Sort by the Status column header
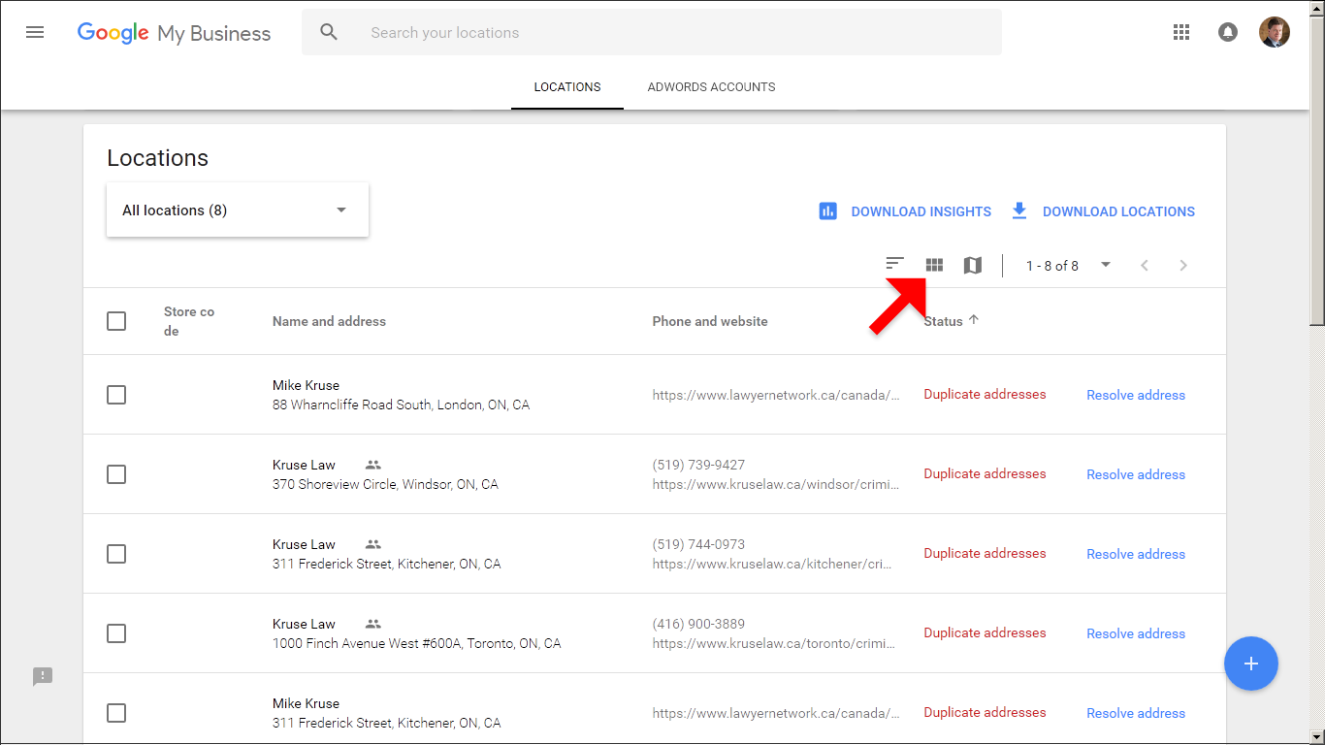Image resolution: width=1325 pixels, height=745 pixels. pyautogui.click(x=943, y=321)
